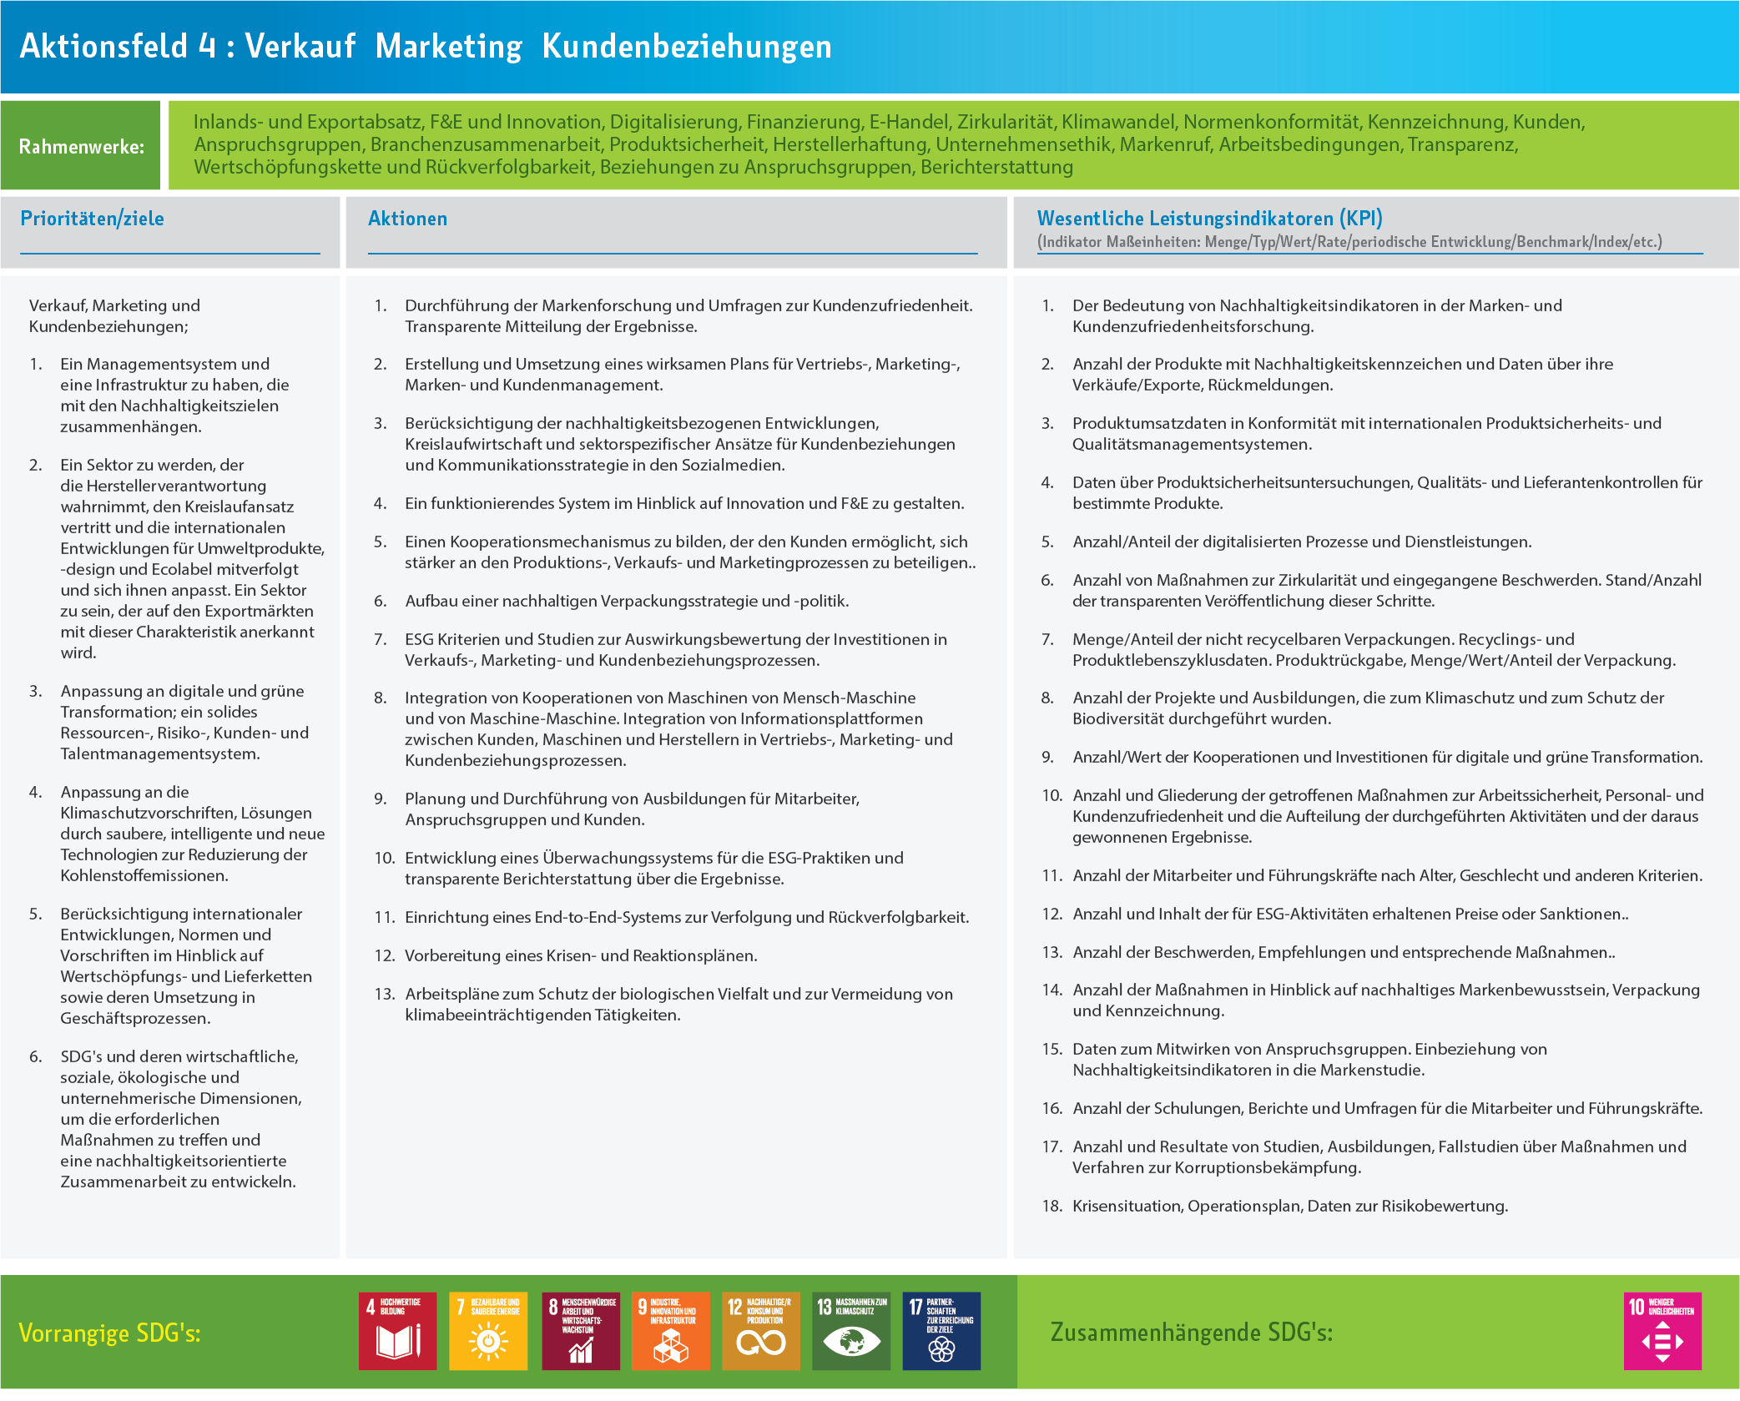This screenshot has height=1401, width=1740.
Task: Select action 10 Entwicklung eines Überwachungssystems
Action: 638,869
